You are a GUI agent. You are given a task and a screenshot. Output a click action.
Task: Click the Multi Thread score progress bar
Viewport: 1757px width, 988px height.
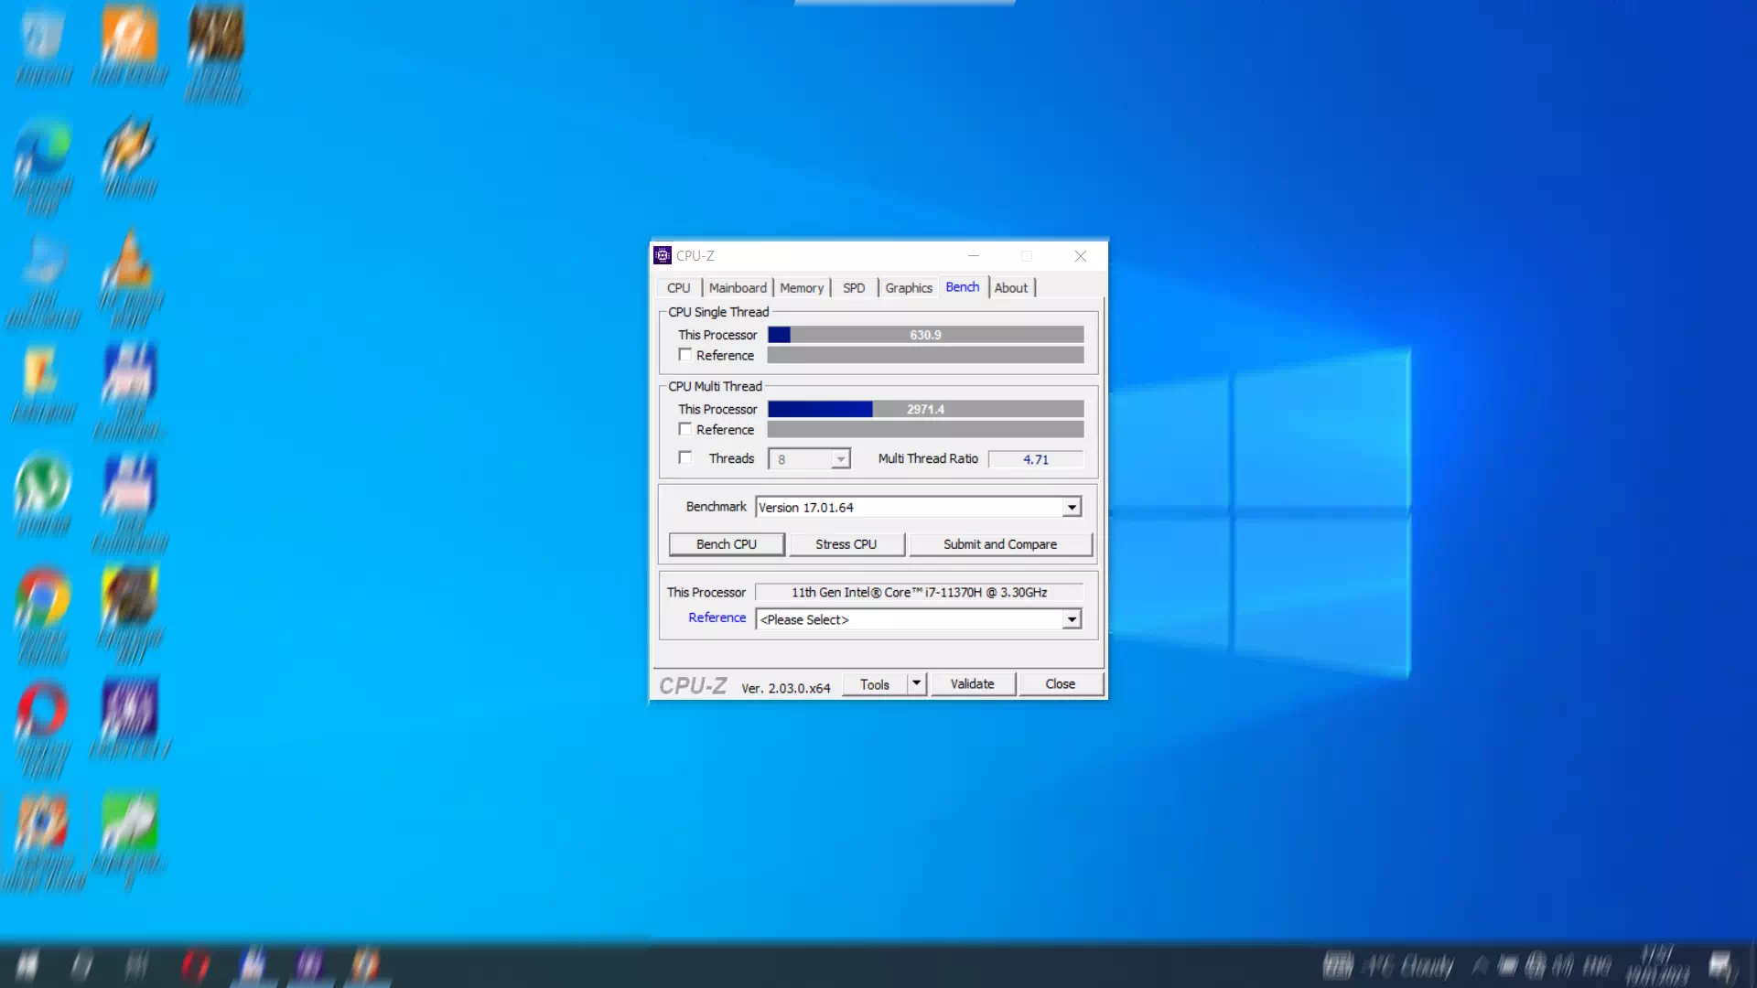(x=925, y=409)
